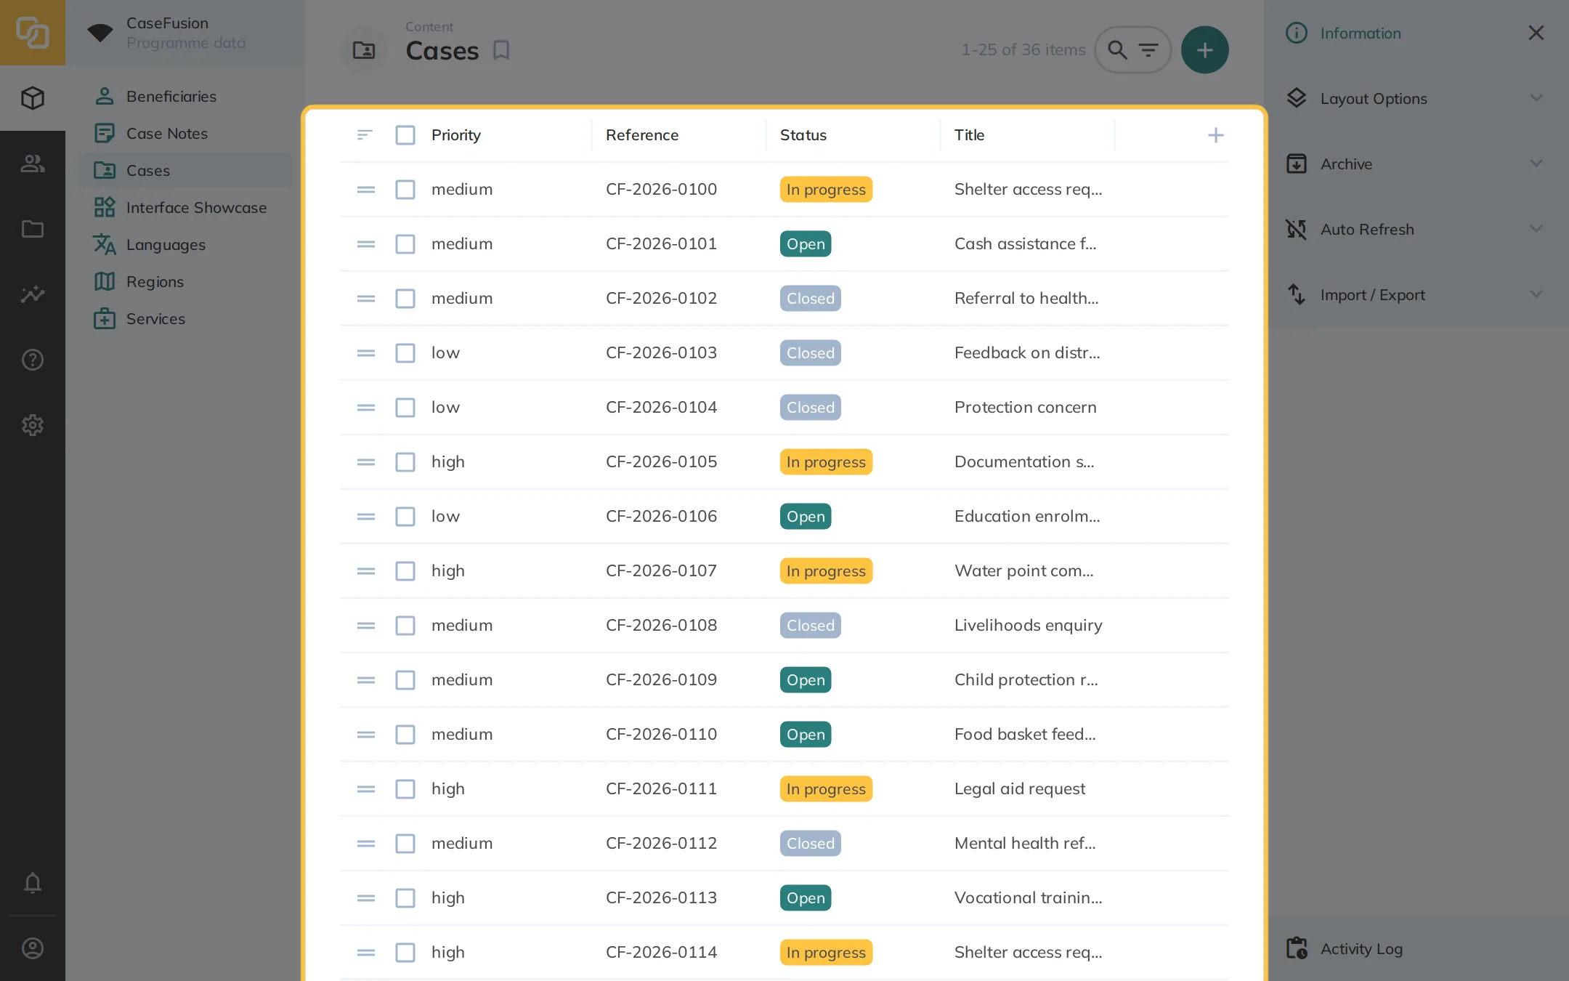Open the settings gear icon in sidebar
The height and width of the screenshot is (981, 1569).
33,425
